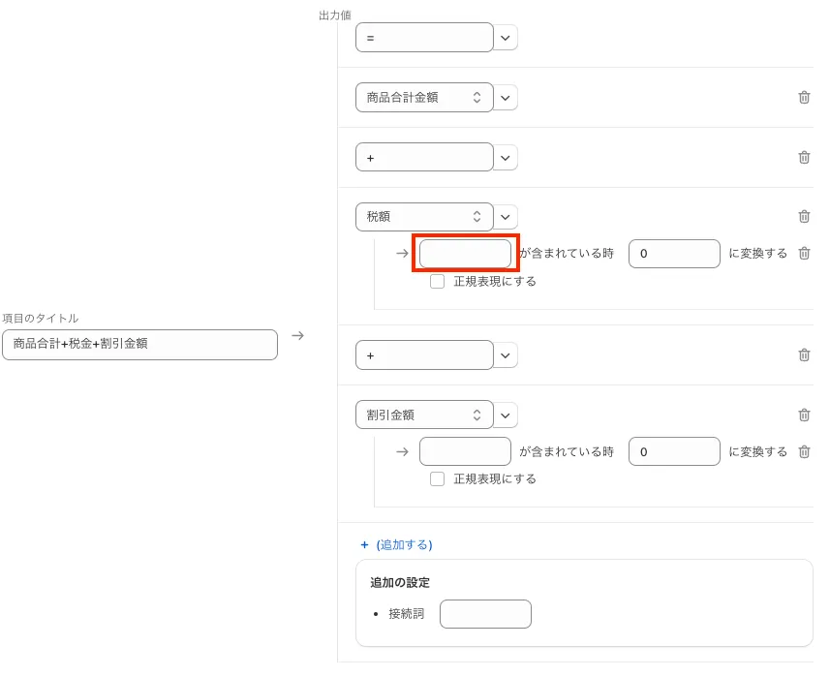The image size is (830, 677).
Task: Remove the 割引金額 replacement rule
Action: [x=804, y=451]
